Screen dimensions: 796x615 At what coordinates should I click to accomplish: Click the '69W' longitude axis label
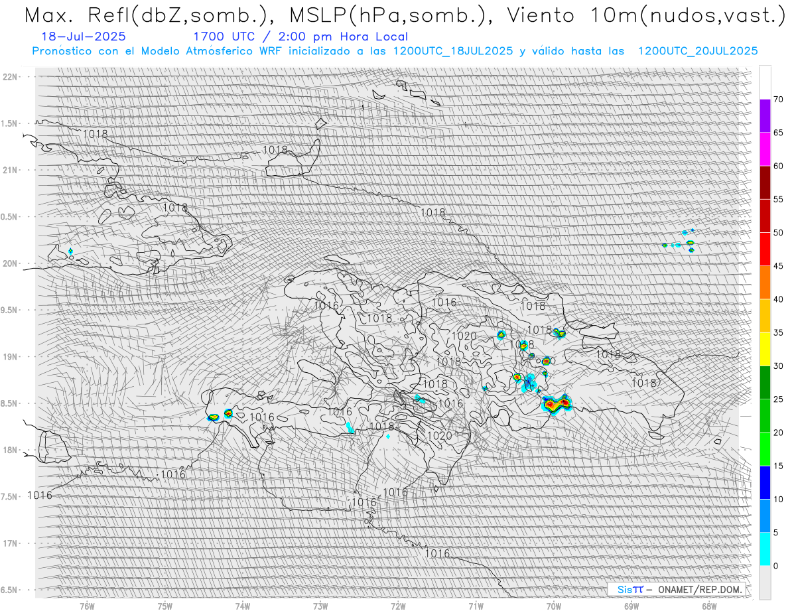coord(631,606)
